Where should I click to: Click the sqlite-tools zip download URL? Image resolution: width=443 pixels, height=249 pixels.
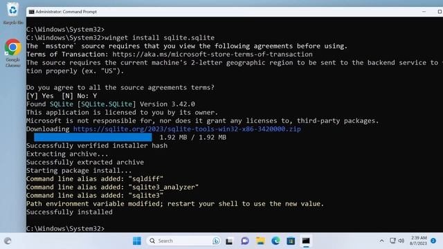(187, 129)
